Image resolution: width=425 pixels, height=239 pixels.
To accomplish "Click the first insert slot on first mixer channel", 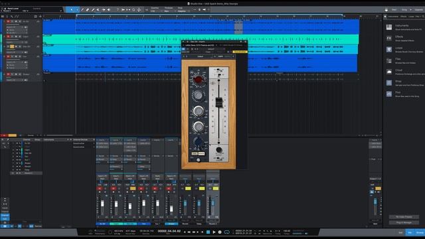I will [x=102, y=143].
